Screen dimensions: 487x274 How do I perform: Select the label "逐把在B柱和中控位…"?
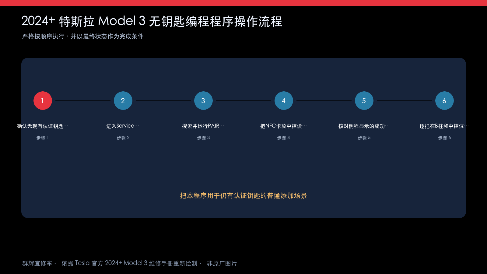[x=444, y=126]
